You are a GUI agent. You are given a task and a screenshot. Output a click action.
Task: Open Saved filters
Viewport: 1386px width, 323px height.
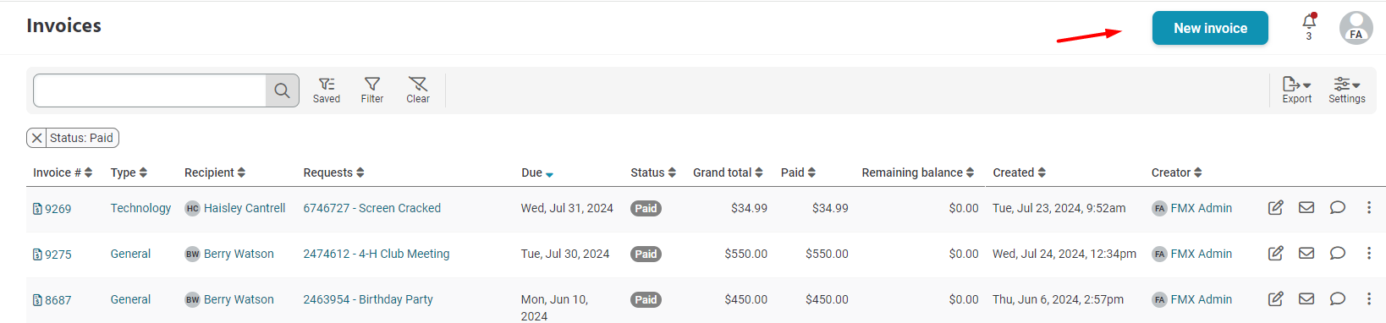327,90
